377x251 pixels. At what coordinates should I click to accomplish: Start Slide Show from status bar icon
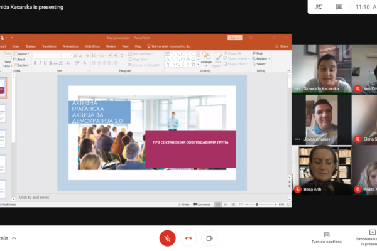(x=241, y=205)
